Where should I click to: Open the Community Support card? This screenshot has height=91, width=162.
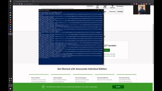83,79
